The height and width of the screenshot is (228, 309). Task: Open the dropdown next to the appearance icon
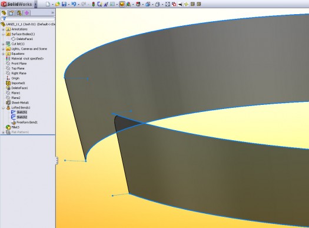pyautogui.click(x=133, y=4)
